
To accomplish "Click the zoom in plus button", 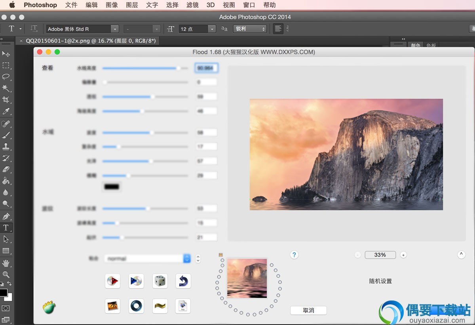I will (x=403, y=255).
